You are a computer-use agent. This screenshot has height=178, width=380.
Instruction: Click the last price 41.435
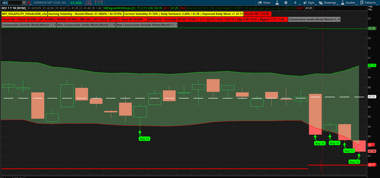pos(76,3)
